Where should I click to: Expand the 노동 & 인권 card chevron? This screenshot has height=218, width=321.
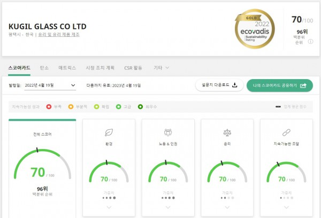pyautogui.click(x=168, y=207)
